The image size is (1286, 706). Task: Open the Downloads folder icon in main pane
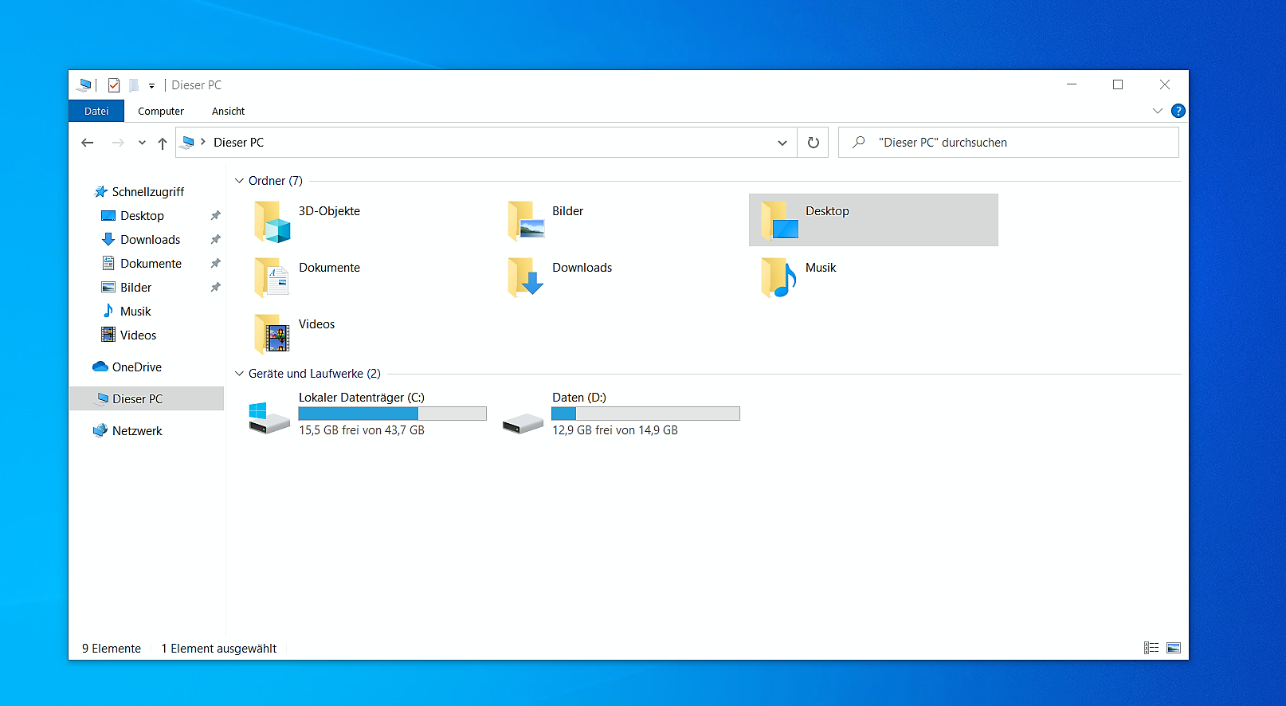coord(526,277)
